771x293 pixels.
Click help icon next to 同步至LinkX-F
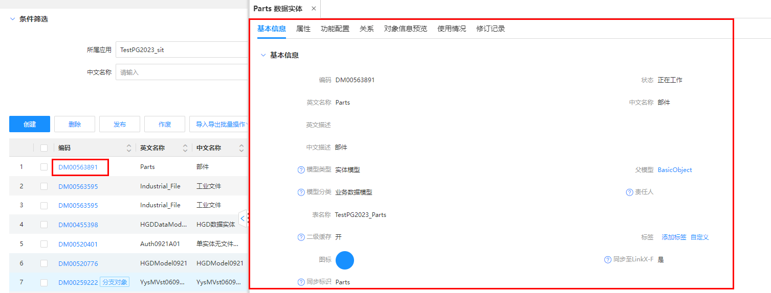pyautogui.click(x=608, y=260)
